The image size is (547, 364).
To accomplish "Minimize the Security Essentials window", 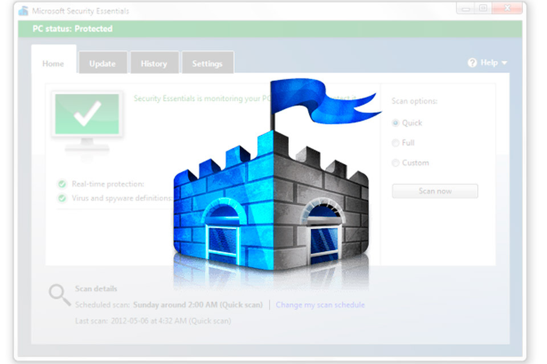I will (x=466, y=9).
